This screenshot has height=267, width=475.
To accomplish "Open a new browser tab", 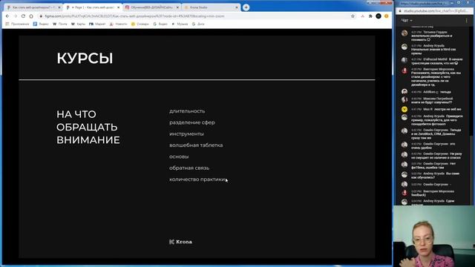I will point(246,7).
